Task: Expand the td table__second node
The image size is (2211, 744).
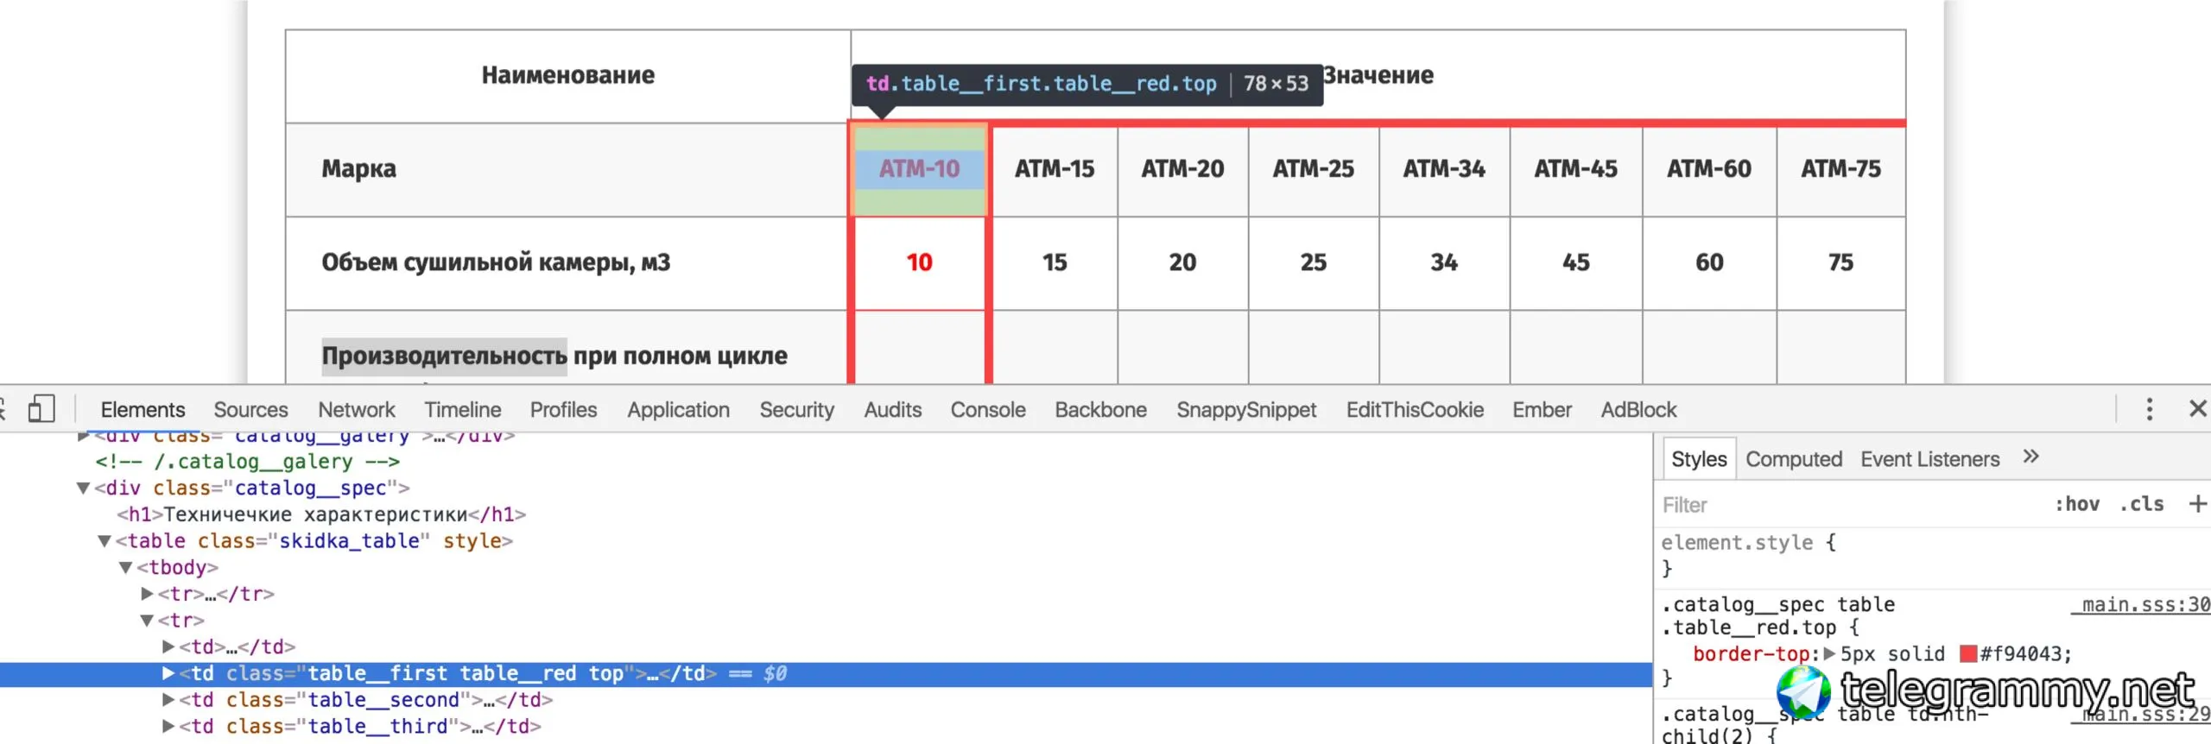Action: (x=168, y=700)
